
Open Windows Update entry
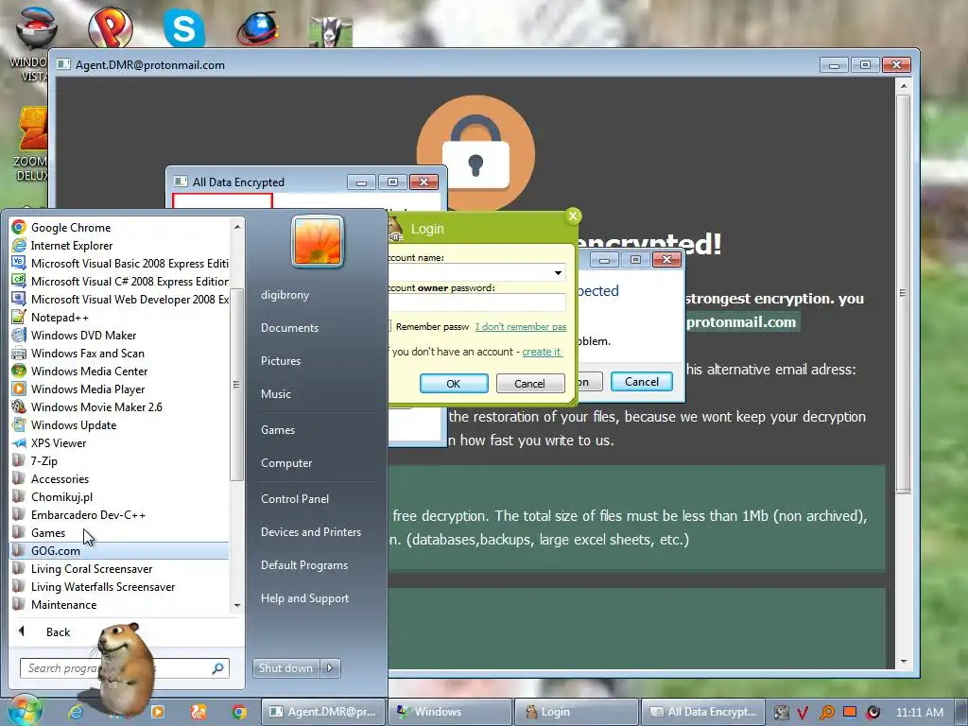pyautogui.click(x=120, y=424)
